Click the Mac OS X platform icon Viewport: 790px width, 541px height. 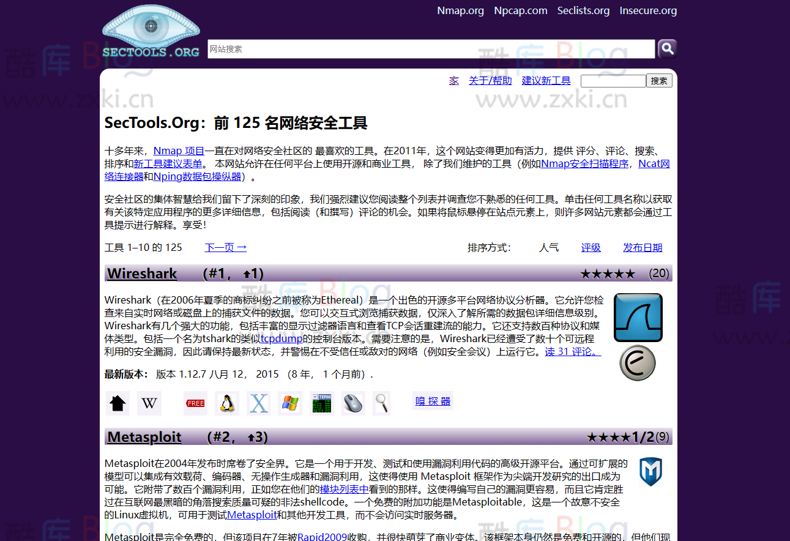[258, 403]
